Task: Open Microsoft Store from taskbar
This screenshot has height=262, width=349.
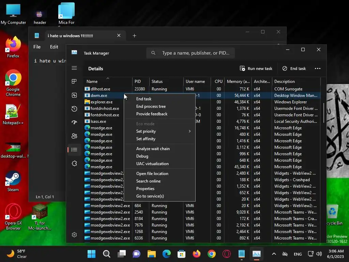Action: point(181,254)
